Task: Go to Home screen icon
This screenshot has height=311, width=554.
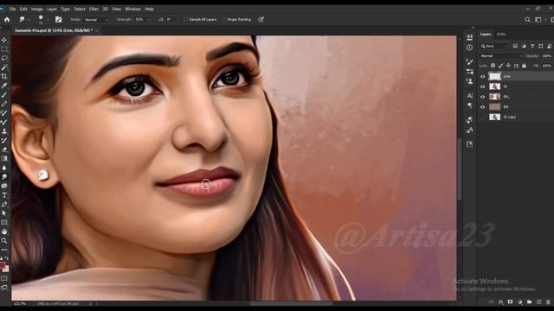Action: coord(7,20)
